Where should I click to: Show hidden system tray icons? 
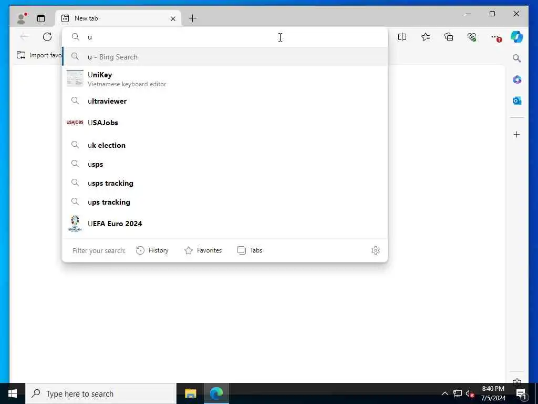(x=444, y=393)
